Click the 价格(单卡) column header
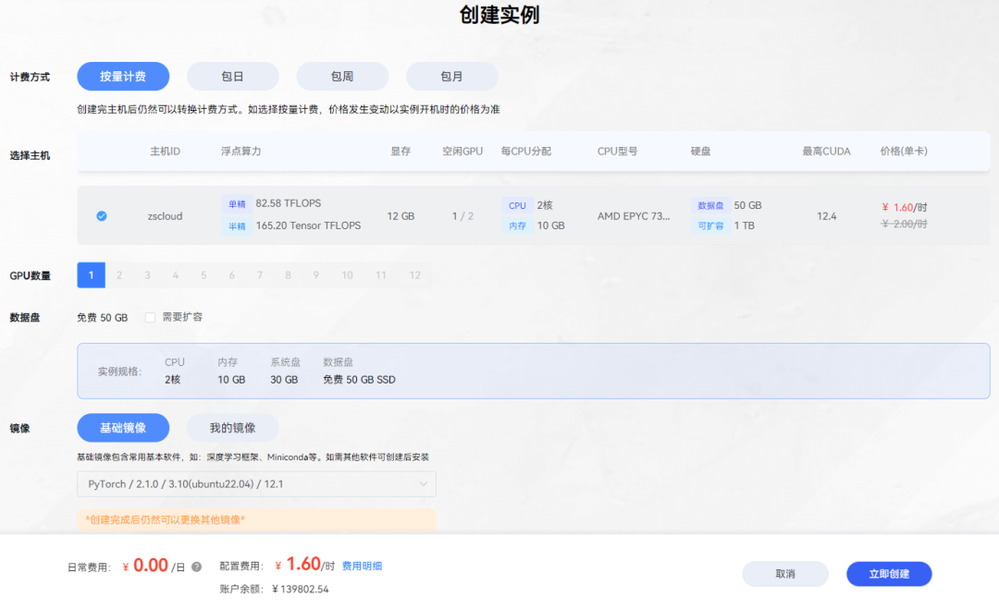999x610 pixels. pos(904,152)
